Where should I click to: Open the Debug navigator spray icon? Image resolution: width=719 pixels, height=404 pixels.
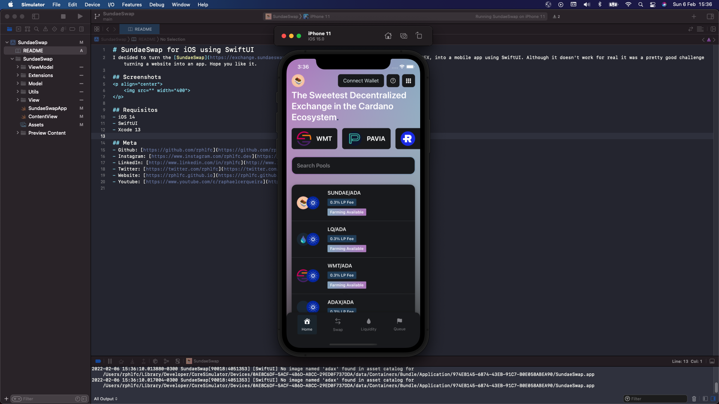[63, 29]
